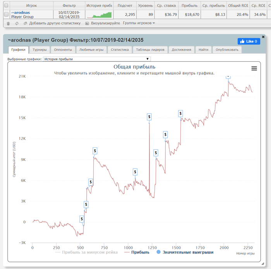This screenshot has height=269, width=271.
Task: Click the Общая прибыль chart title
Action: click(x=134, y=67)
